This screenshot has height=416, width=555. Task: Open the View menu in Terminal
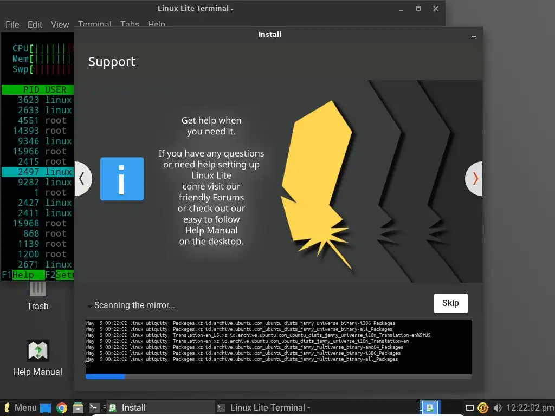(x=60, y=24)
